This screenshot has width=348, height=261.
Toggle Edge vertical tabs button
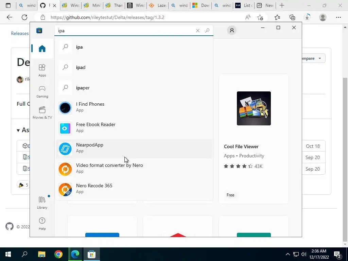[8, 5]
